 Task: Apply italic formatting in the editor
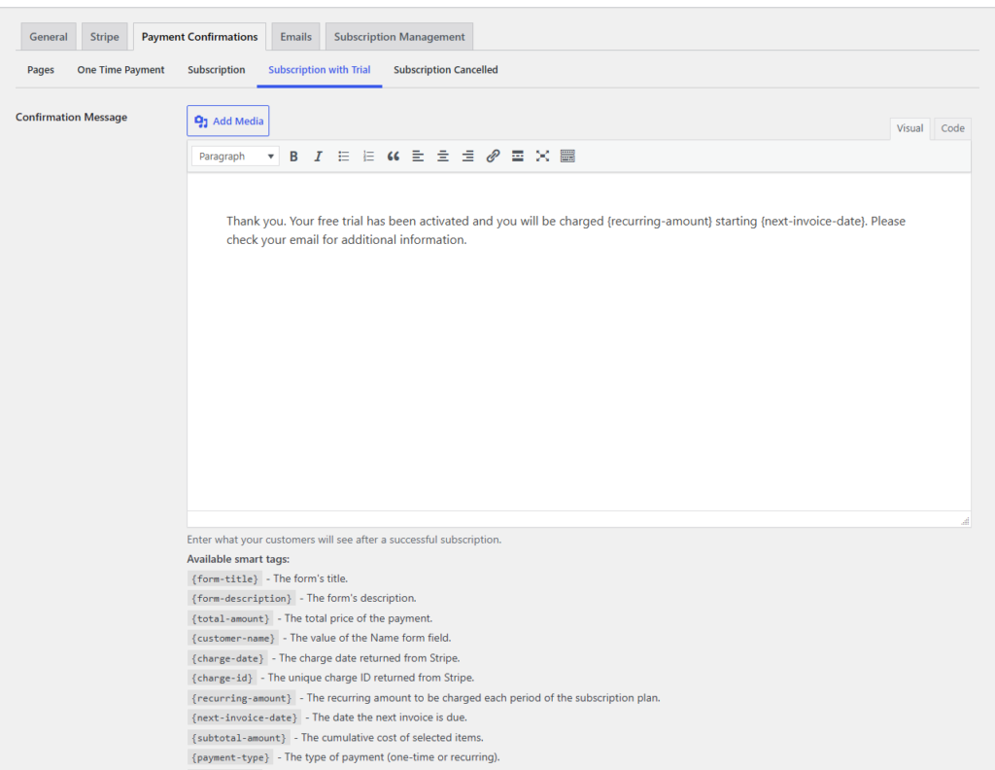(319, 157)
